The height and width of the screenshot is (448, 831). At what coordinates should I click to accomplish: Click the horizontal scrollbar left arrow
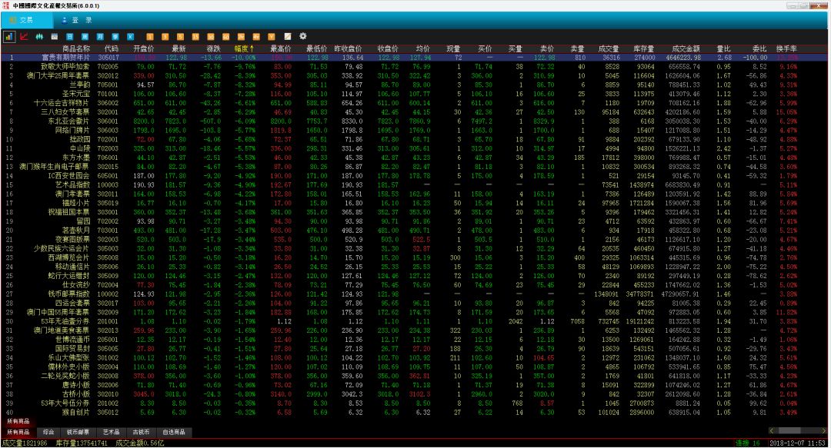click(773, 431)
